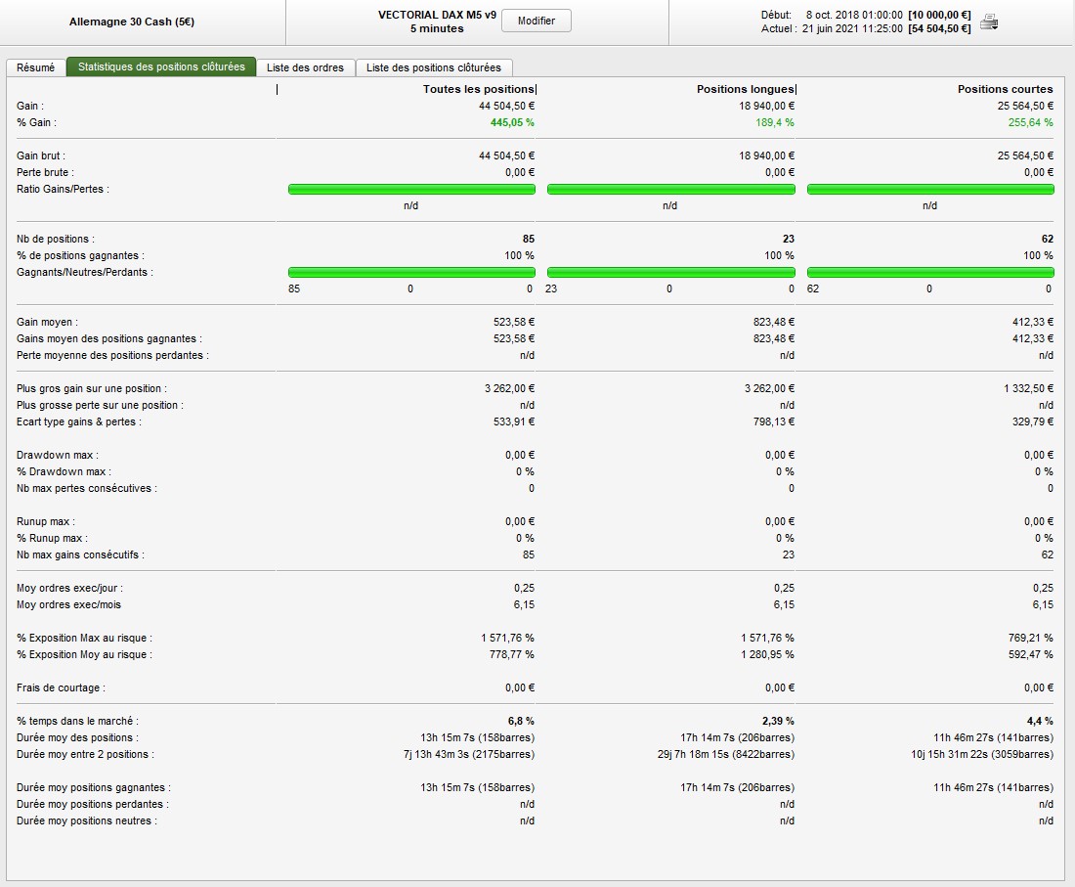Click the Début starting capital 10 000,00 €
Viewport: 1075px width, 887px height.
939,16
